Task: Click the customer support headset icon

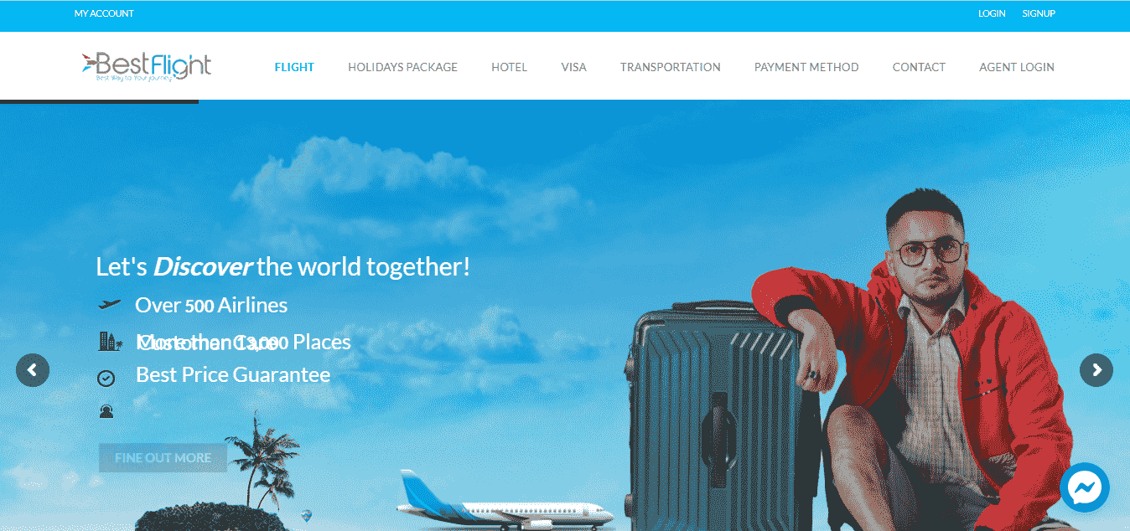Action: coord(106,411)
